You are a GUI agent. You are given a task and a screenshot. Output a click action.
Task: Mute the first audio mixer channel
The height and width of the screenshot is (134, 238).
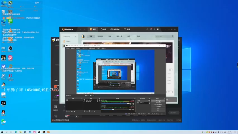pos(130,104)
